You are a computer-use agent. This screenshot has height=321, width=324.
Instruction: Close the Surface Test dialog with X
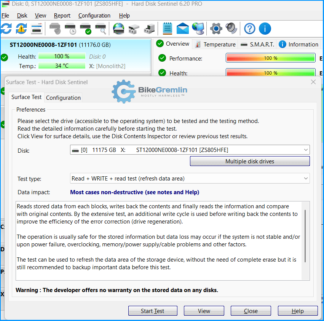(313, 82)
